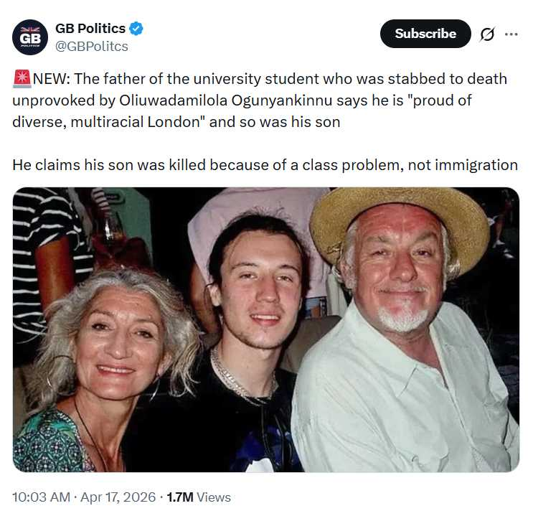This screenshot has width=533, height=516.
Task: Click the sentence about a class problem
Action: 265,164
